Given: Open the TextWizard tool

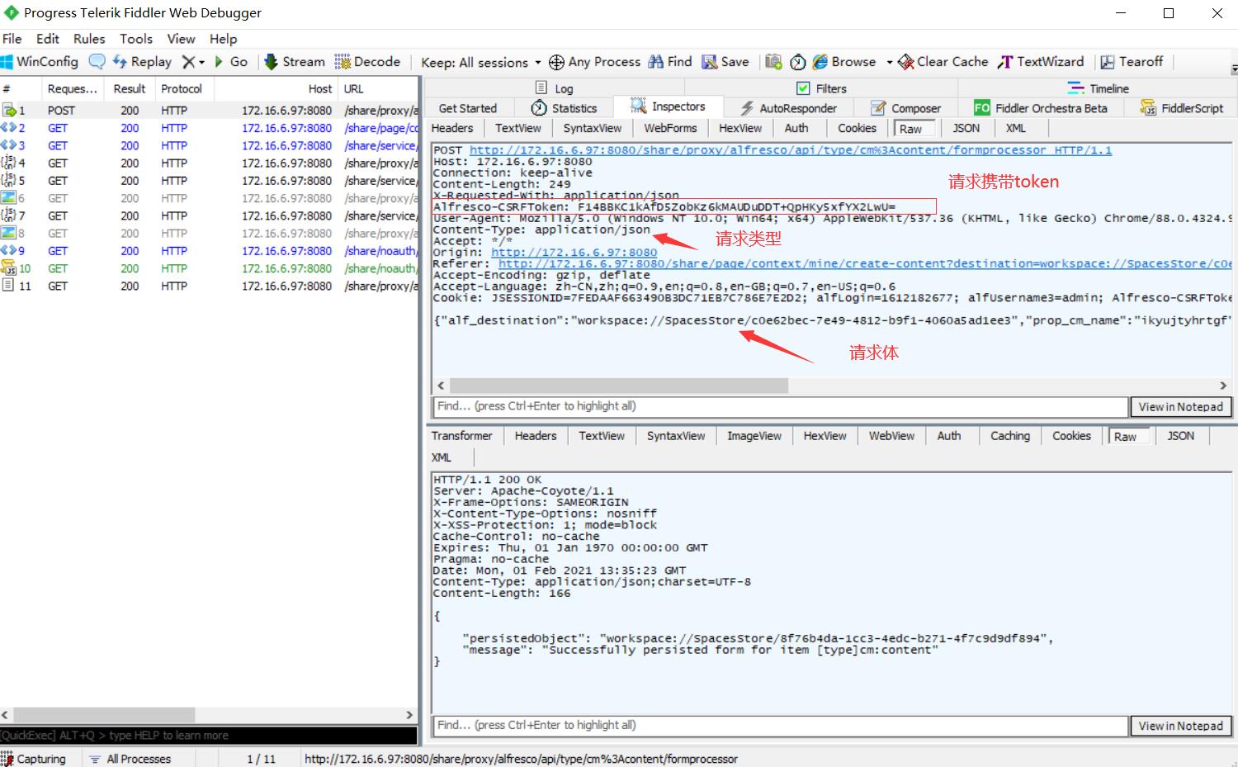Looking at the screenshot, I should (1041, 62).
